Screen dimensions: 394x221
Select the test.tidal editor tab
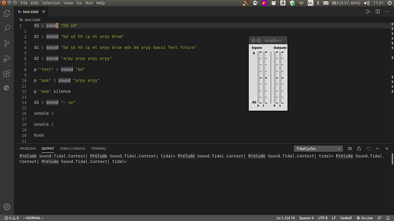pyautogui.click(x=31, y=11)
